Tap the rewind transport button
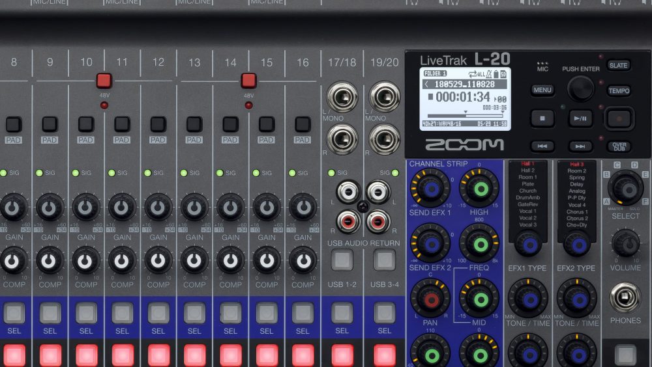 point(542,146)
